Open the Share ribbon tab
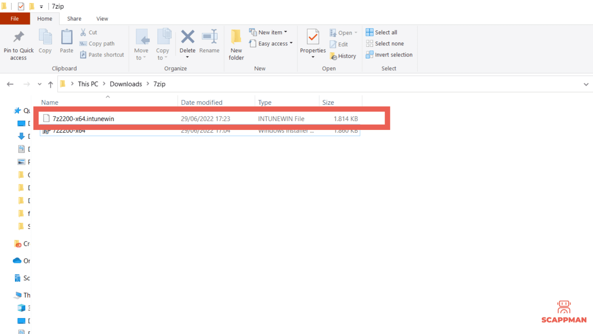 (74, 18)
